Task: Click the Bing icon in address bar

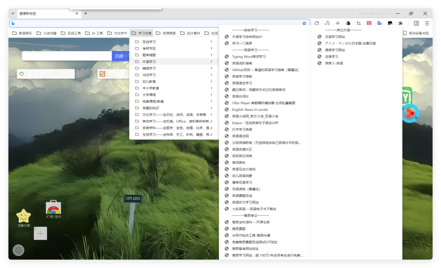Action: 13,23
